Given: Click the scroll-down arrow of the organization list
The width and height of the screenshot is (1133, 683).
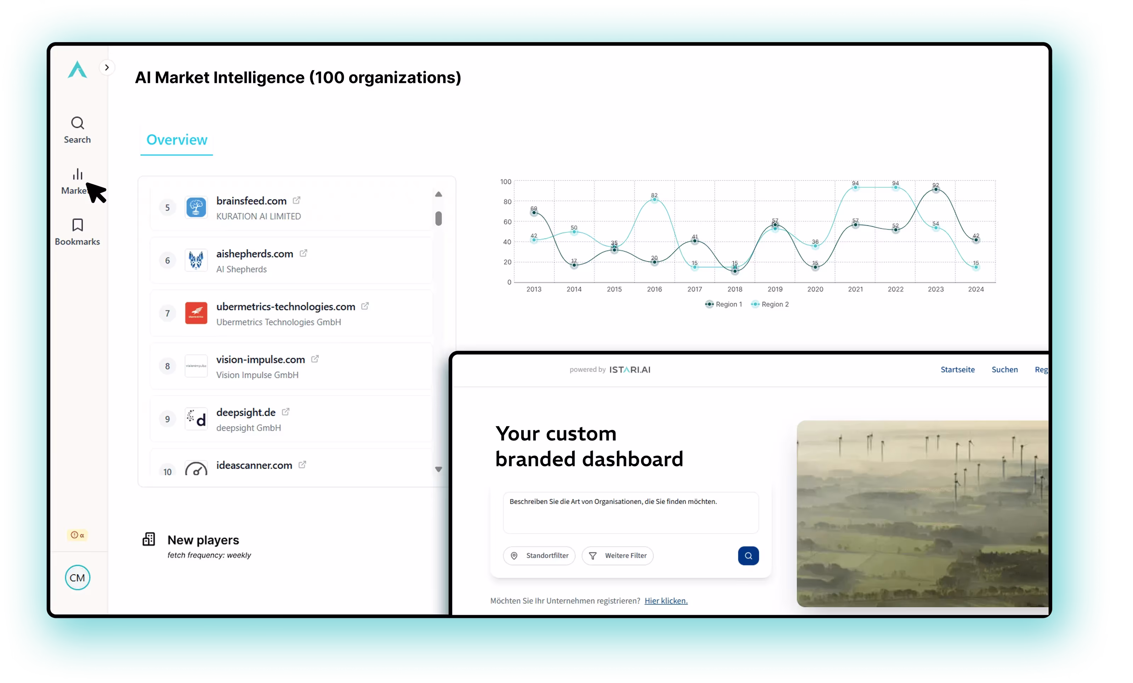Looking at the screenshot, I should pos(439,470).
